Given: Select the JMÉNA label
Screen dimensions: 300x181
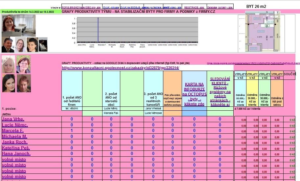Looking at the screenshot, I should (6, 114).
